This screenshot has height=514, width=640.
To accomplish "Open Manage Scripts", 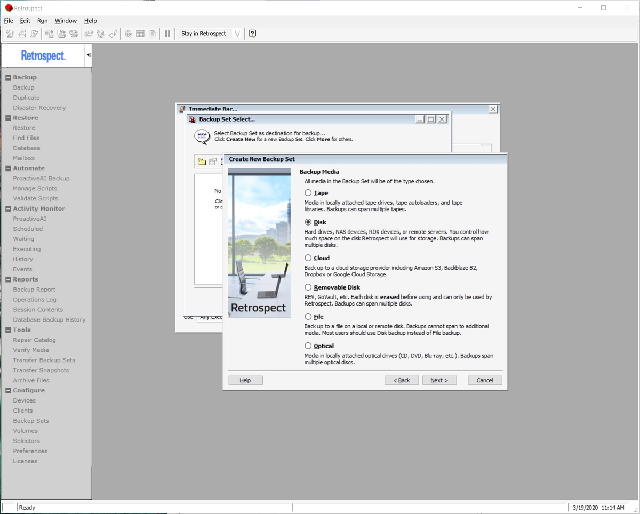I will point(35,189).
